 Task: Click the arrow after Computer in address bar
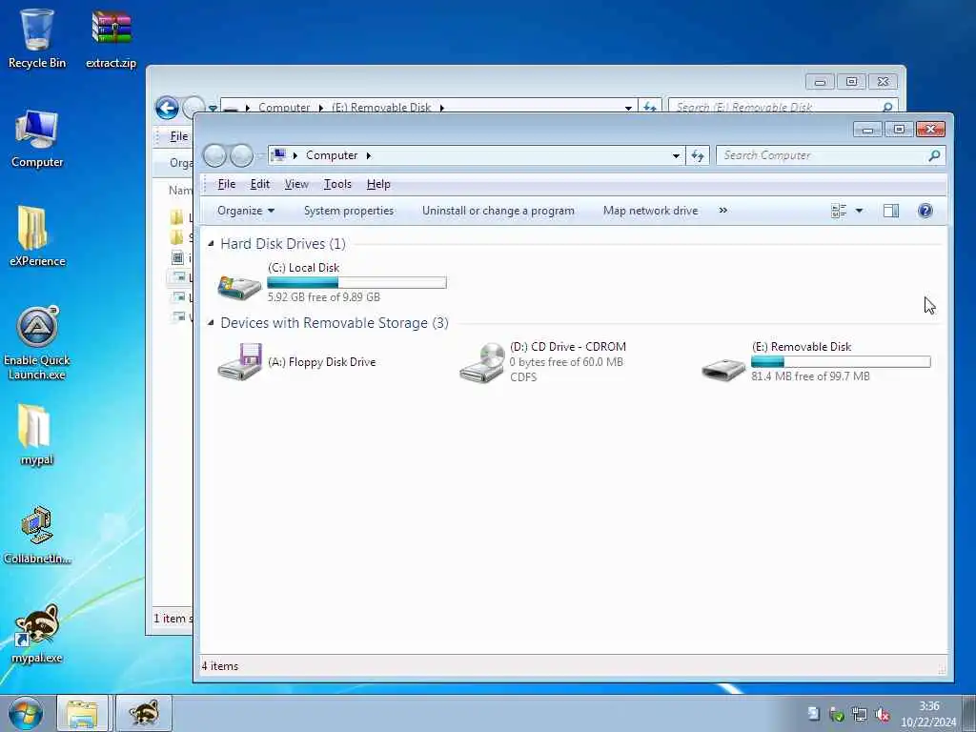coord(369,155)
